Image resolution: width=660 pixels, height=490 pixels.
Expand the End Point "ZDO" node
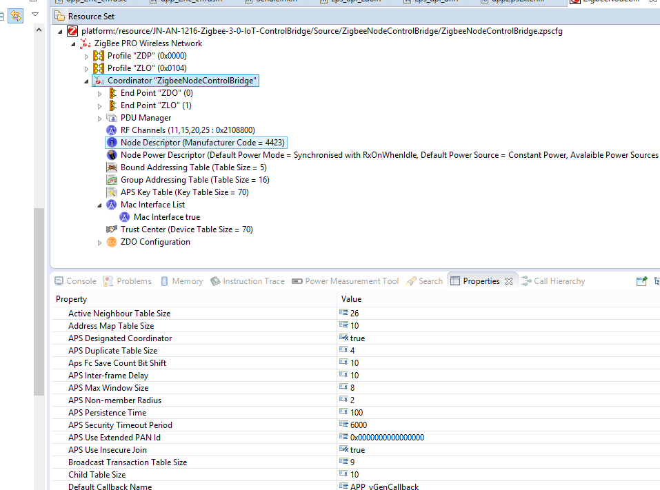pos(99,94)
